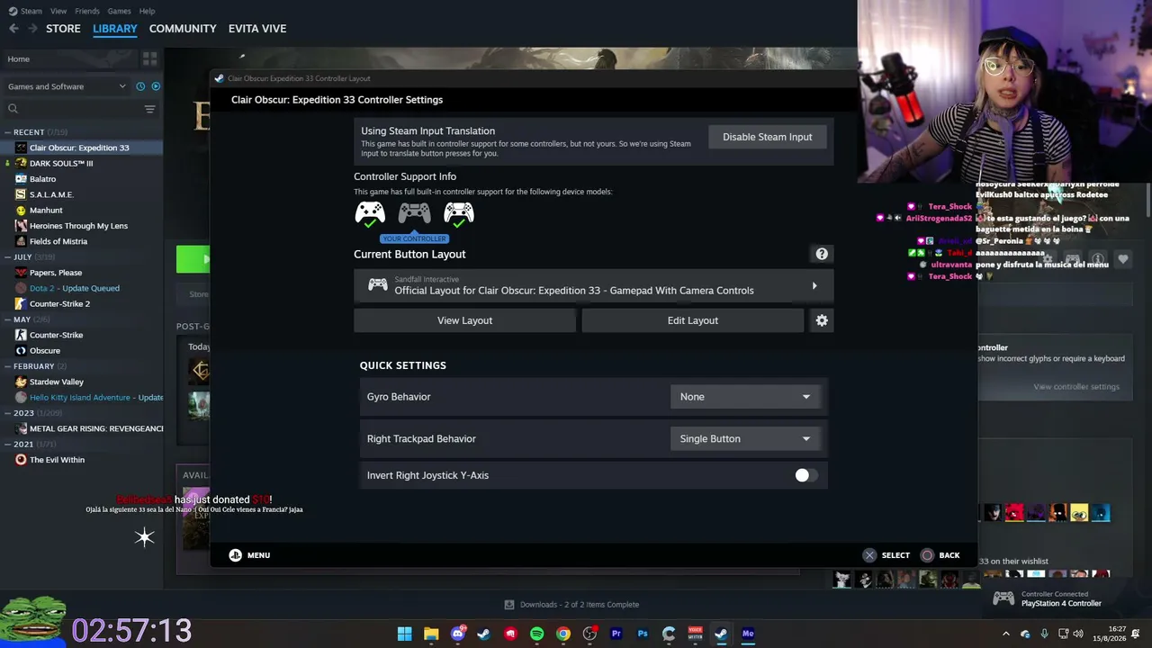This screenshot has height=648, width=1152.
Task: Open the volume icon in the system tray
Action: point(1078,634)
